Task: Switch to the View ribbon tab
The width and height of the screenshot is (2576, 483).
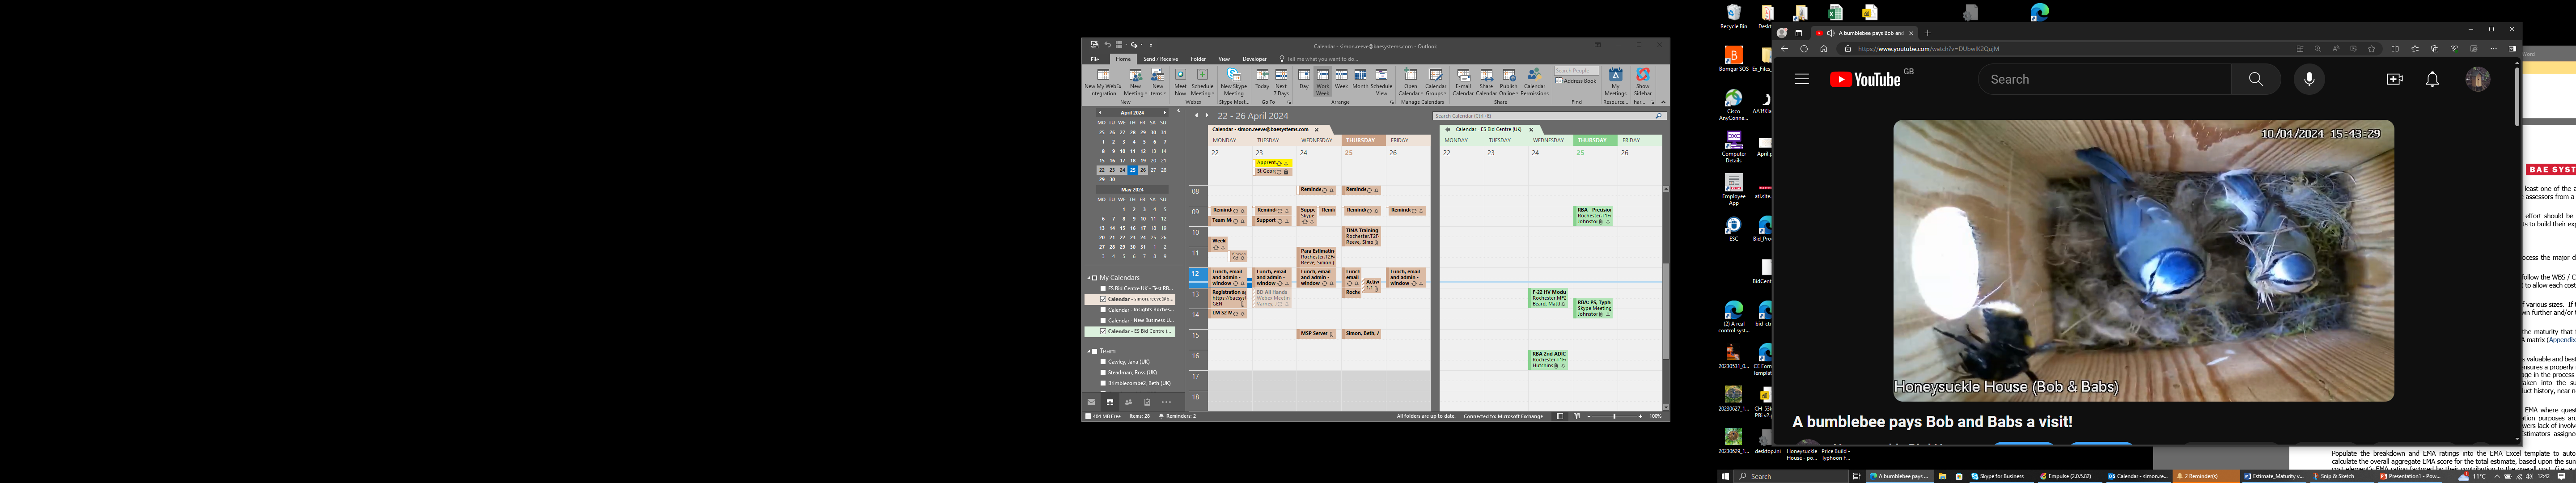Action: (x=1224, y=59)
